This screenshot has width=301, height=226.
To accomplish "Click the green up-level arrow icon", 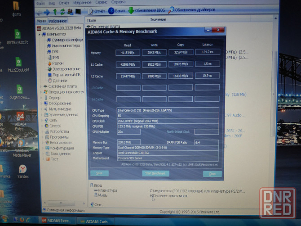I will pyautogui.click(x=56, y=12).
